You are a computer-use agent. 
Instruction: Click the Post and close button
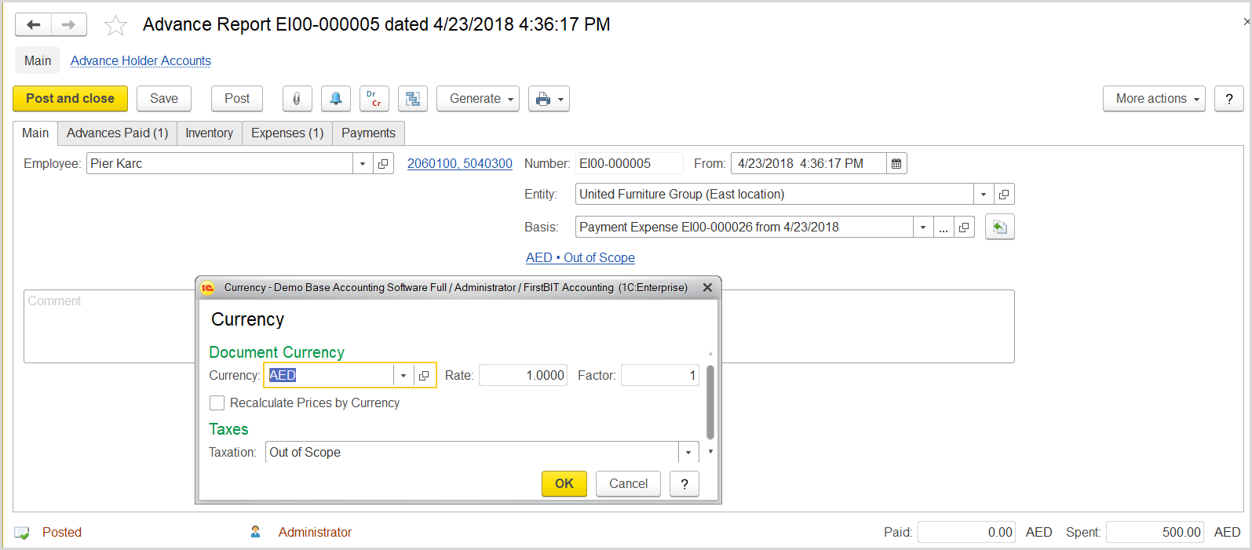click(x=70, y=99)
